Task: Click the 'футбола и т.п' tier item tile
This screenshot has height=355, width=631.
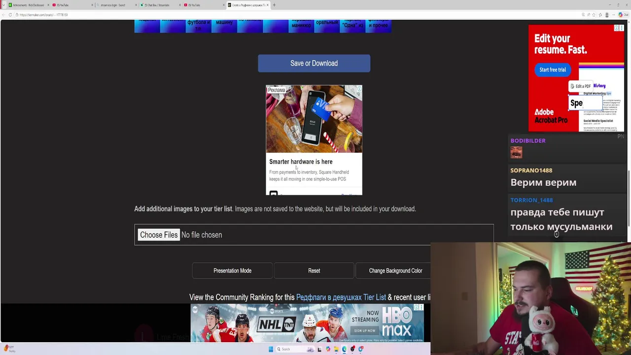Action: tap(199, 26)
